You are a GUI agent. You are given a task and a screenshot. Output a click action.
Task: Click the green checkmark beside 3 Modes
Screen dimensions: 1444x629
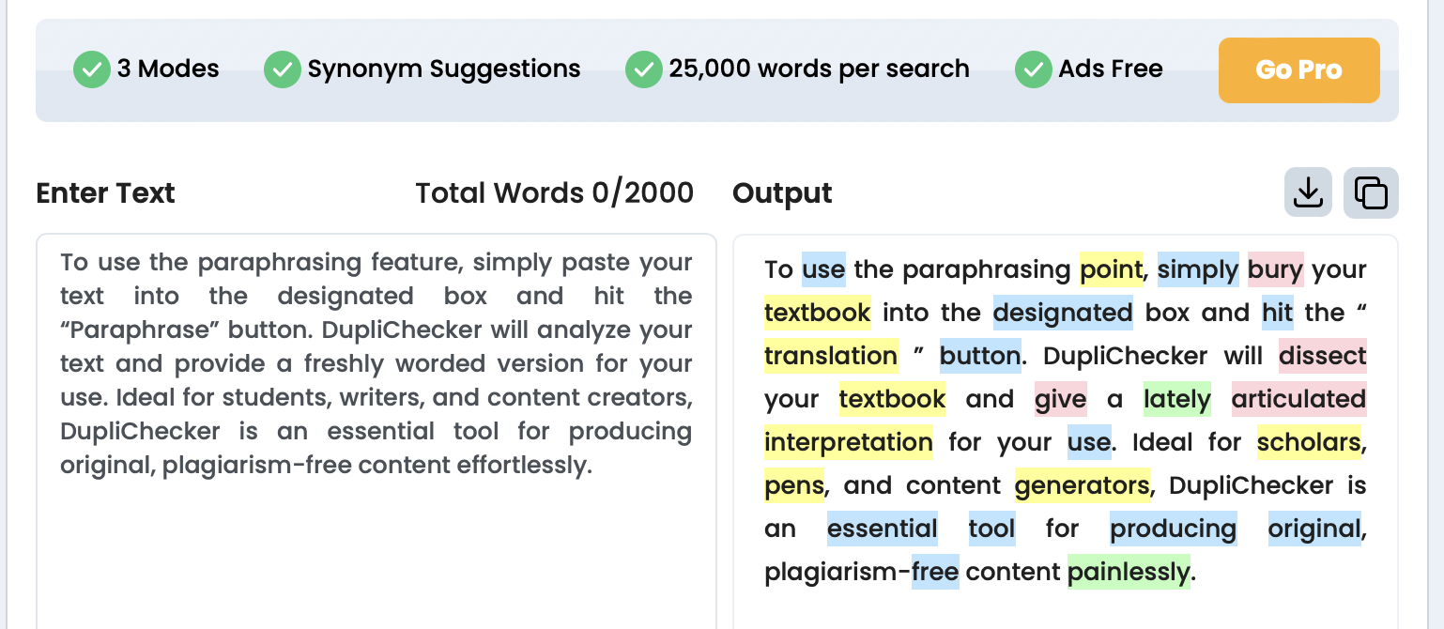pyautogui.click(x=92, y=69)
